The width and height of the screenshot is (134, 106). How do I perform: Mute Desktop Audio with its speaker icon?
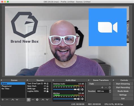pyautogui.click(x=79, y=89)
